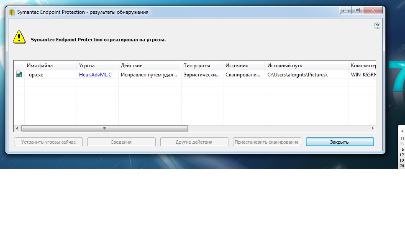The image size is (405, 228).
Task: Click the desktop calendar gadget back arrow
Action: [x=402, y=131]
